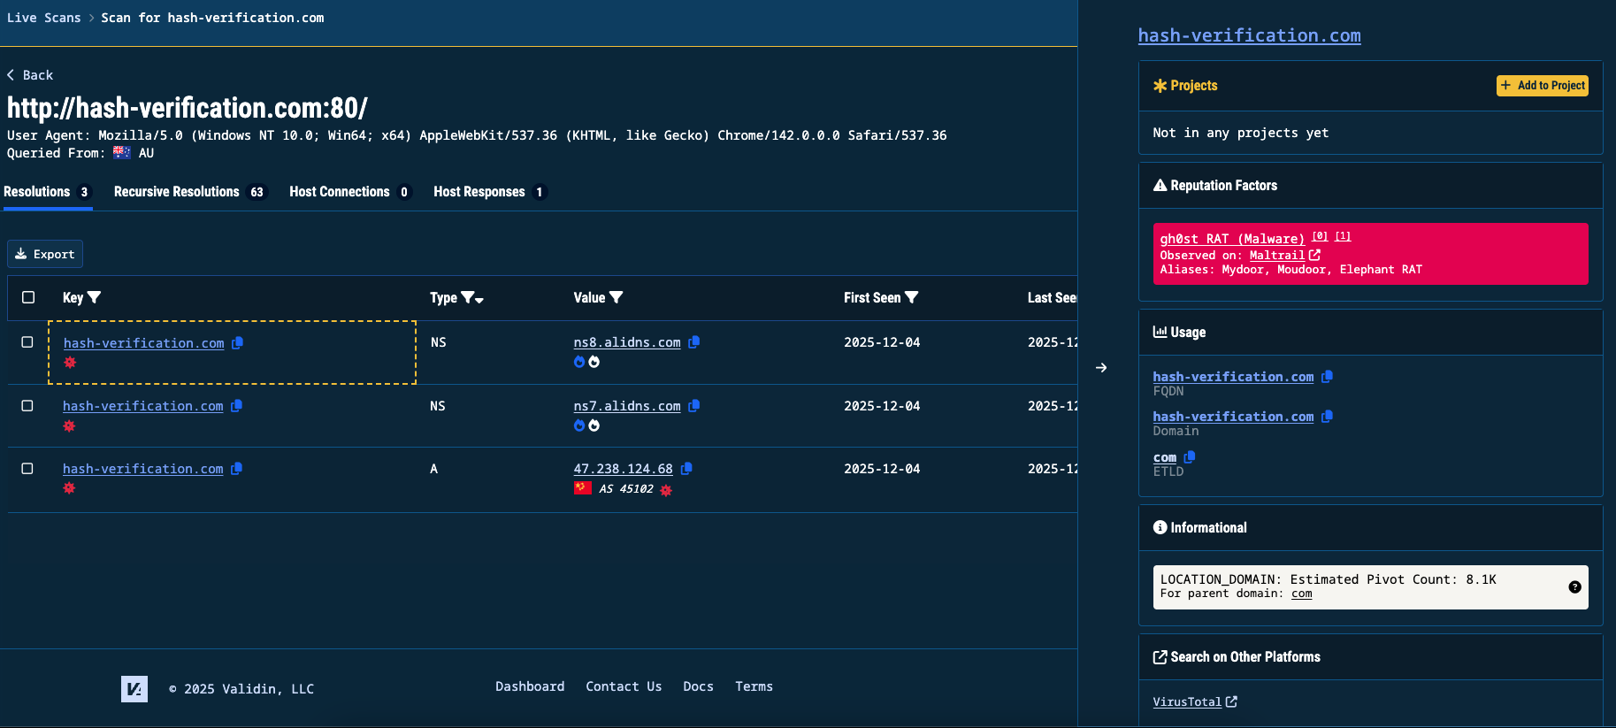Switch to the Host Connections tab
Viewport: 1616px width, 728px height.
[x=350, y=192]
